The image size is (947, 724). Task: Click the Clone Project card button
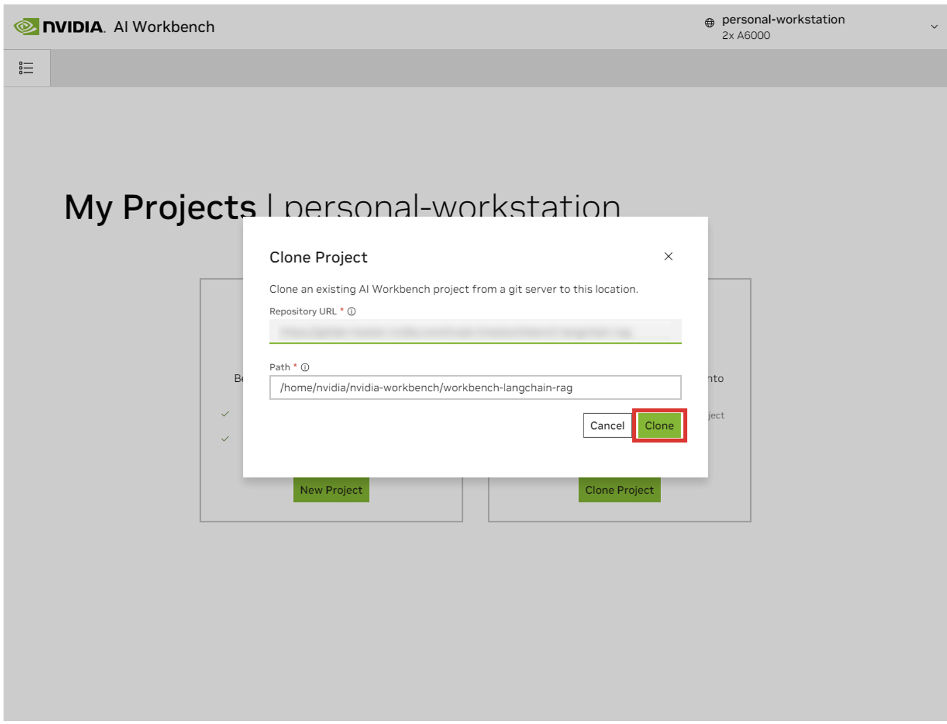(619, 490)
